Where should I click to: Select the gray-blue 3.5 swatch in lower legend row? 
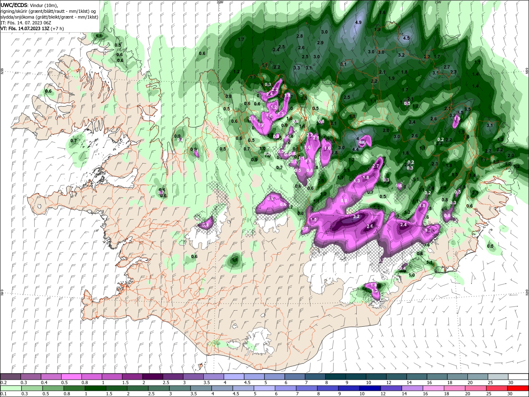pyautogui.click(x=201, y=388)
